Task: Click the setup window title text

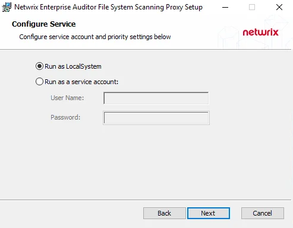Action: click(108, 7)
